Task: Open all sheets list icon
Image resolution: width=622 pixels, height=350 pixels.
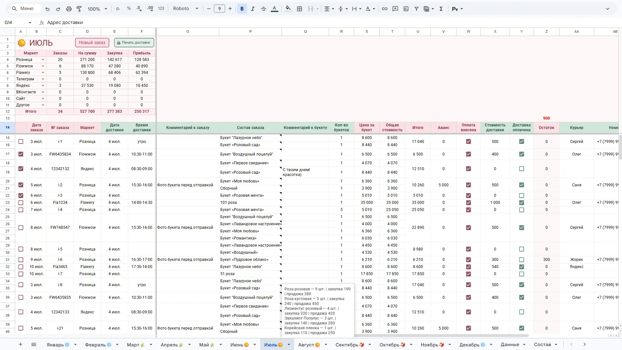Action: click(34, 344)
